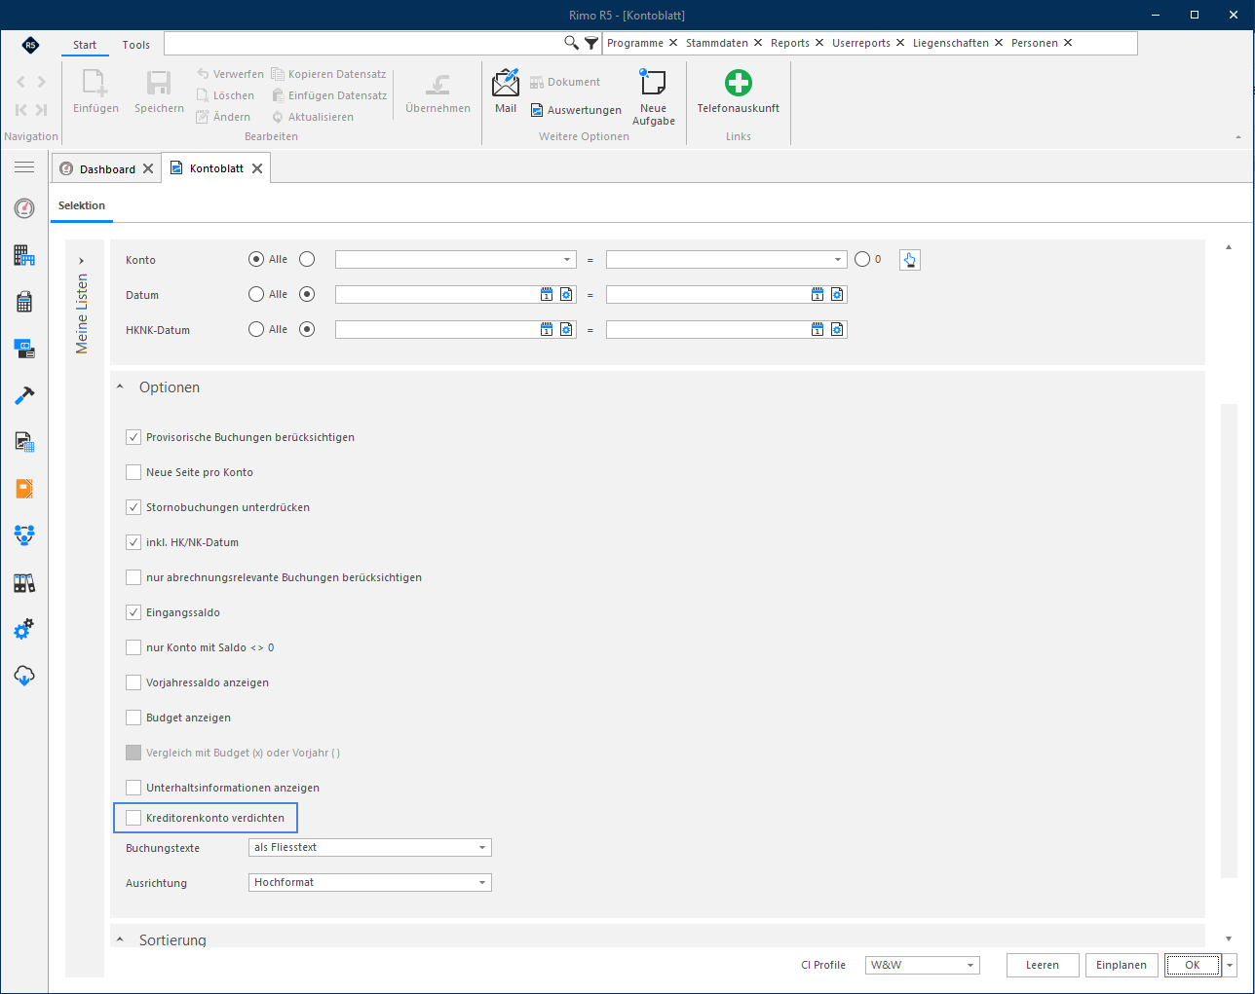The height and width of the screenshot is (994, 1255).
Task: Click the Leeren button
Action: click(x=1043, y=965)
